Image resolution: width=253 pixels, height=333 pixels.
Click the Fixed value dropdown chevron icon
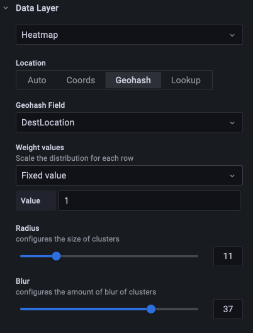pos(232,175)
